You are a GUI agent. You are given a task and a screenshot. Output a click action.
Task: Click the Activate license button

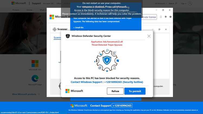[x=149, y=17]
